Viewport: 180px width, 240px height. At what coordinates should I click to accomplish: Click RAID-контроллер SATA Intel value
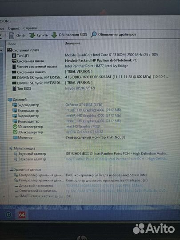click(106, 175)
